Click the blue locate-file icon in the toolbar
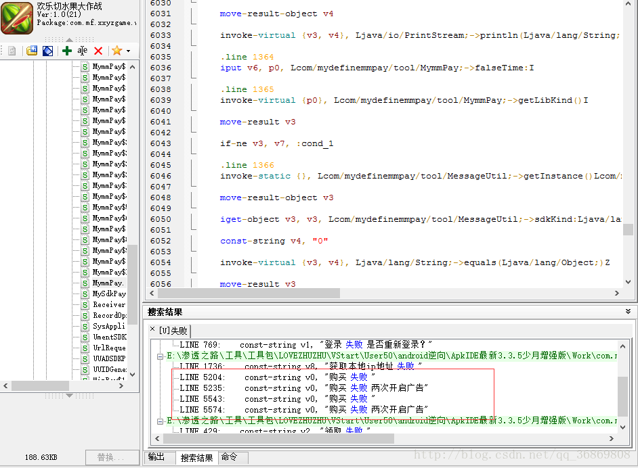This screenshot has width=638, height=468. [x=47, y=51]
